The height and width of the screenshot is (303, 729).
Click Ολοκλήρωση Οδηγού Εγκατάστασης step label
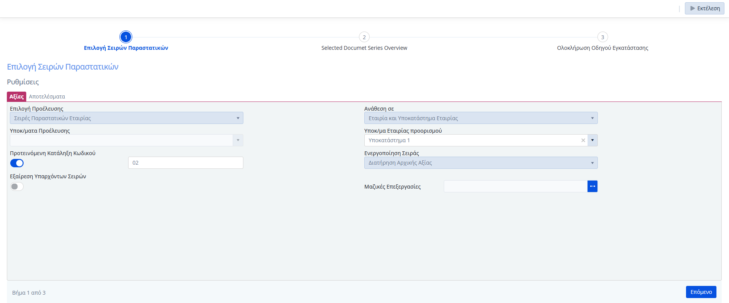[x=602, y=48]
